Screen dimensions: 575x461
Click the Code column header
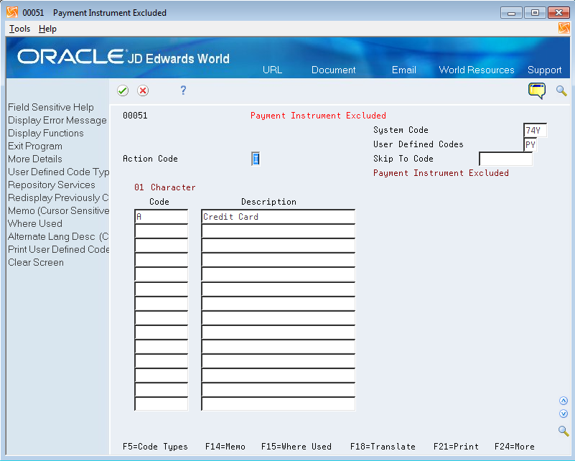pos(159,202)
